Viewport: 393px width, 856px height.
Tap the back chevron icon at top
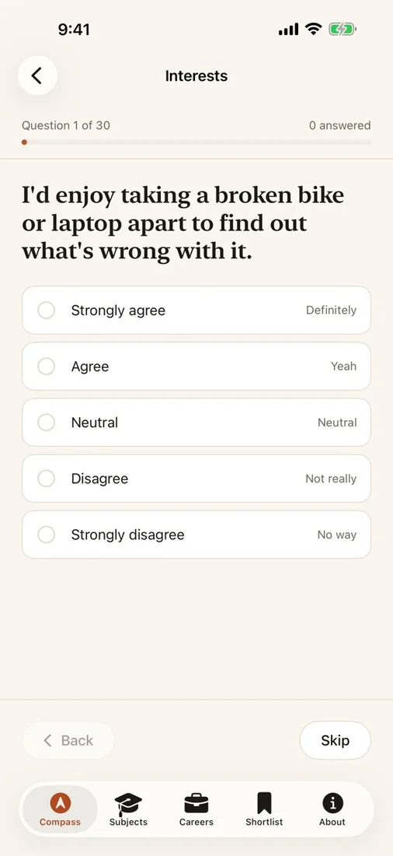[37, 75]
